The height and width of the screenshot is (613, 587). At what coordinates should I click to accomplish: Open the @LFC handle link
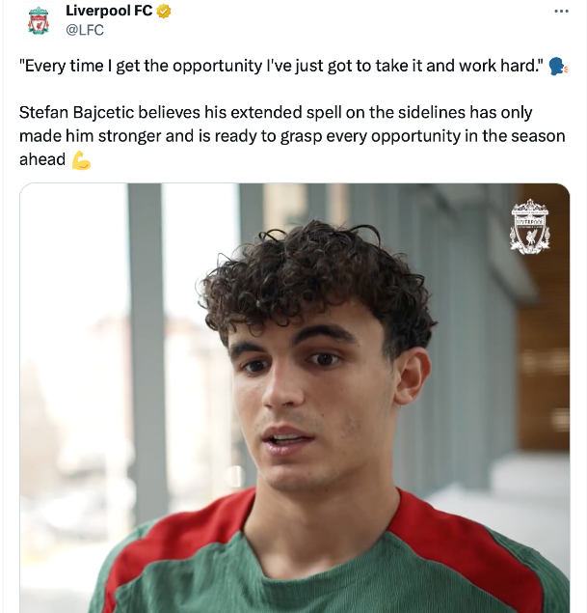[x=84, y=30]
